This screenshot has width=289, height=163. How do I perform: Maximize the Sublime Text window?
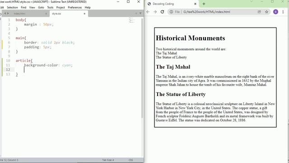click(128, 2)
